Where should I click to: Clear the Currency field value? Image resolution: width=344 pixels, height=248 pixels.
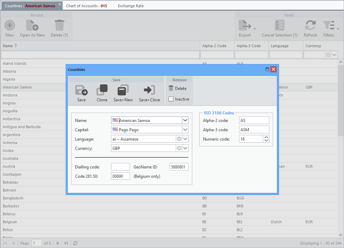[179, 148]
